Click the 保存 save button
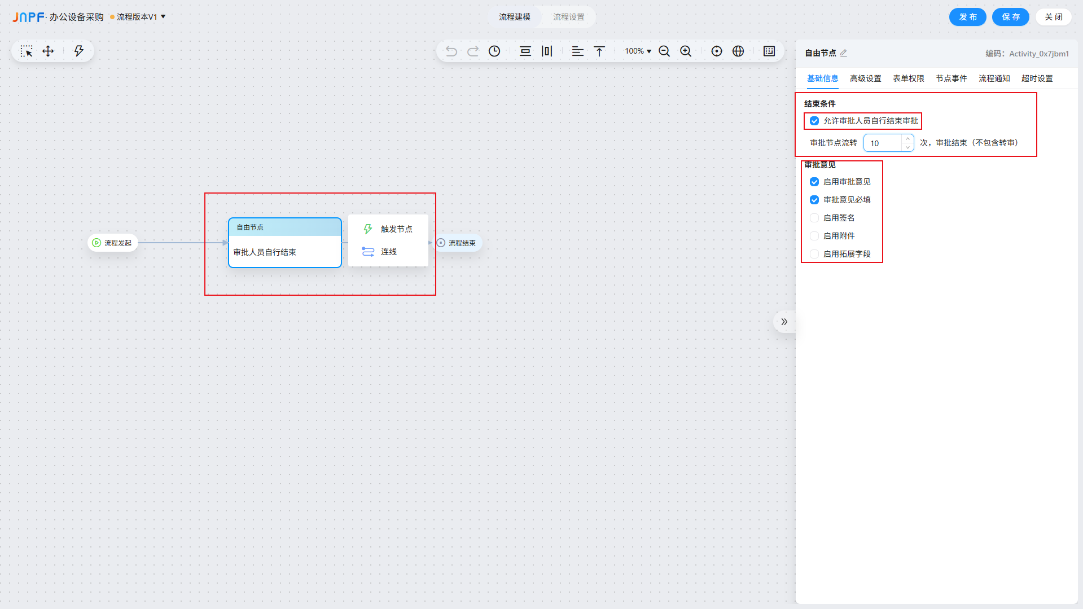Image resolution: width=1083 pixels, height=609 pixels. pyautogui.click(x=1010, y=17)
